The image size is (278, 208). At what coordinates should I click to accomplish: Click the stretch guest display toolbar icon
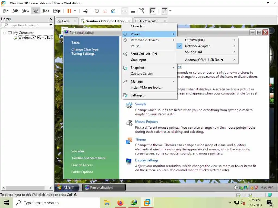coord(165,11)
